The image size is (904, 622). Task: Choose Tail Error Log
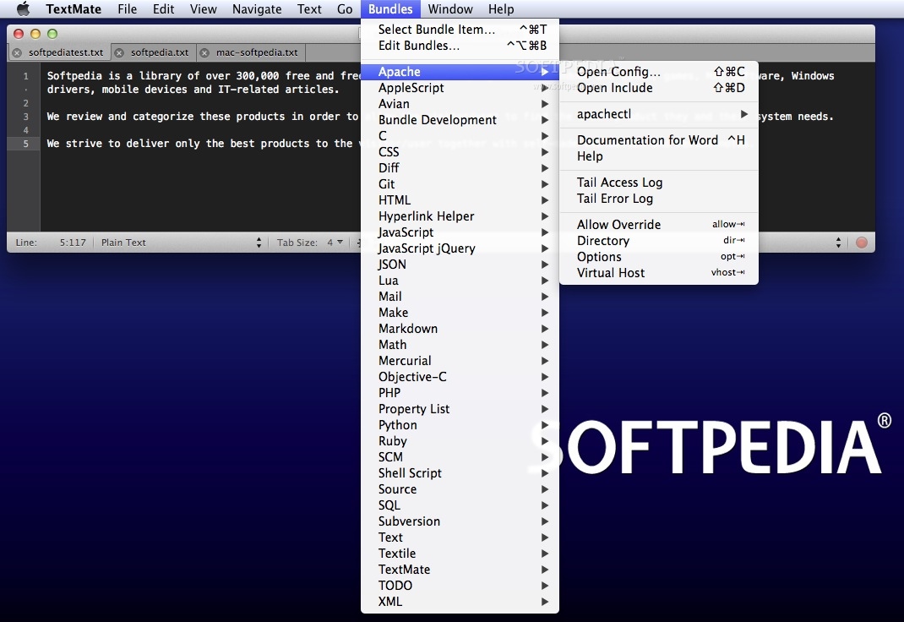(659, 199)
